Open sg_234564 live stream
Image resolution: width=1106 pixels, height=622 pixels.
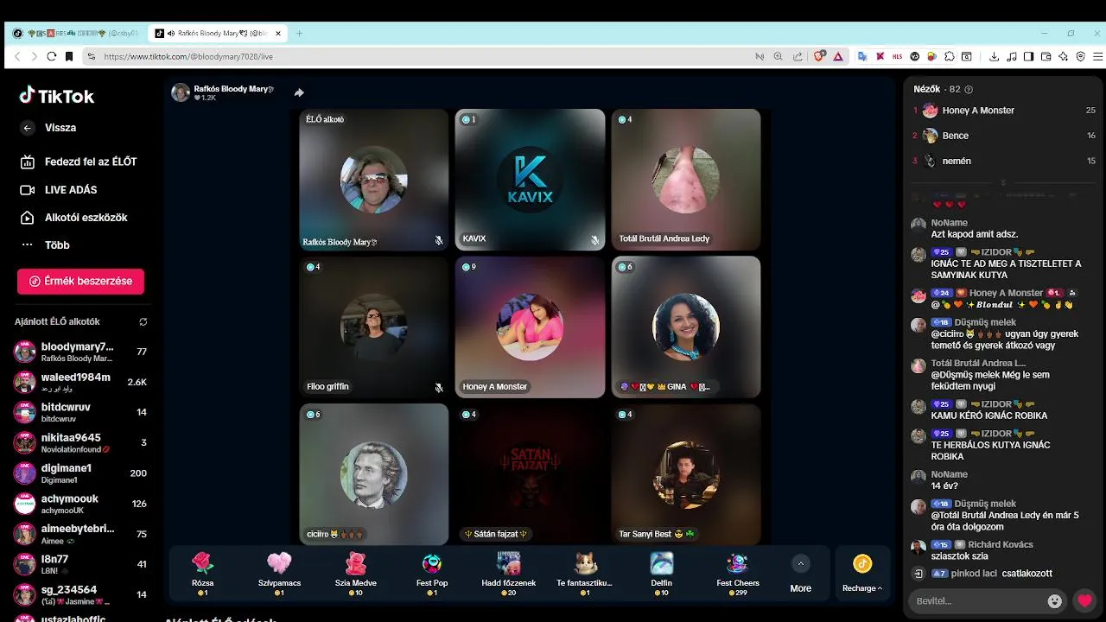point(80,594)
